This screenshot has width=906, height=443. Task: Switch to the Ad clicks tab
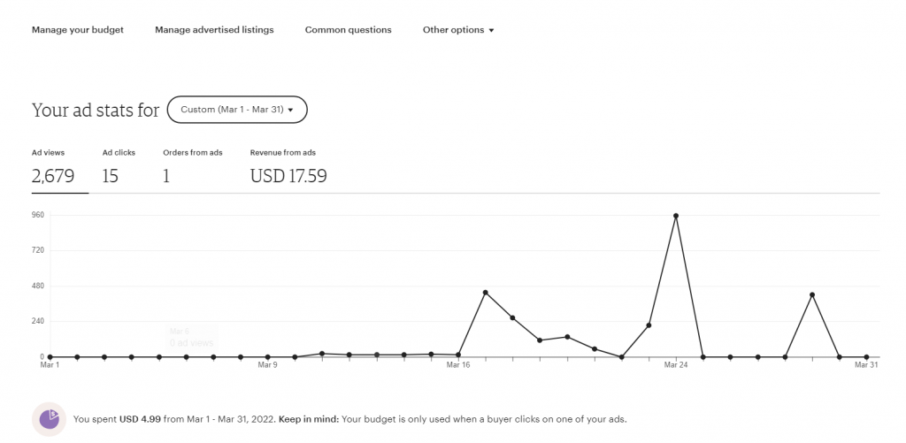[x=119, y=167]
